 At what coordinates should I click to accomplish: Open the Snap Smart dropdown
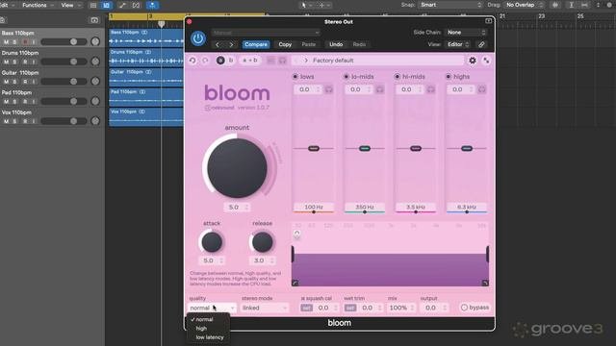[450, 5]
